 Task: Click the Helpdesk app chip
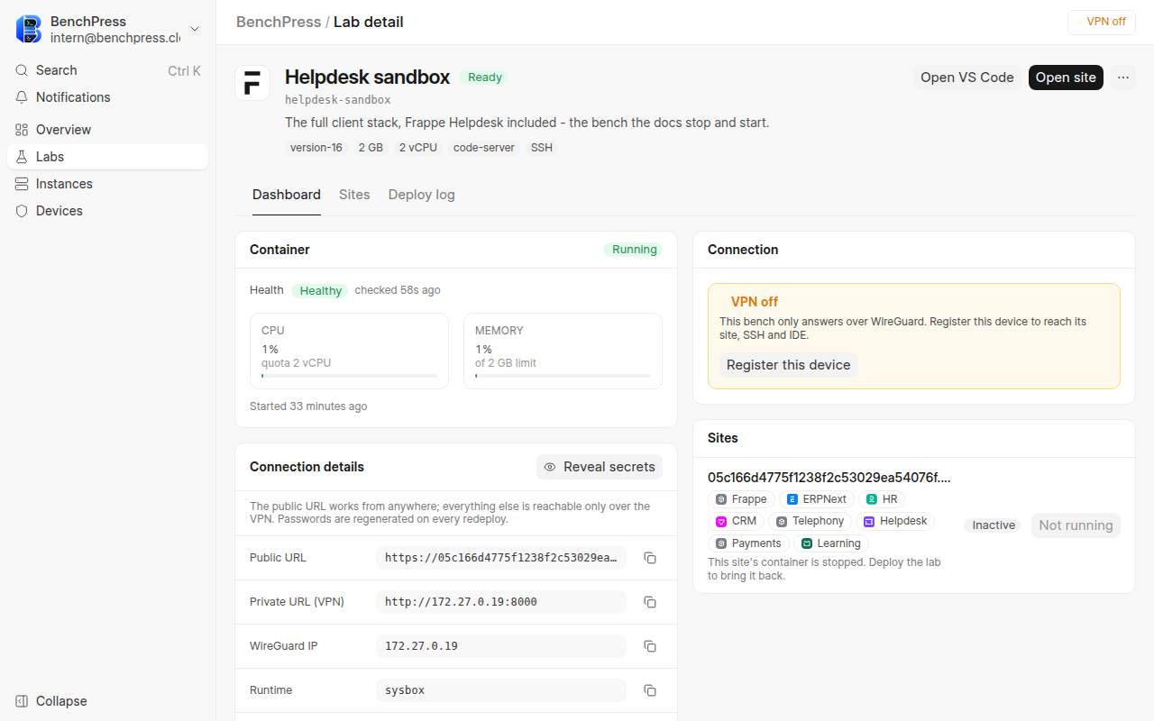(895, 521)
